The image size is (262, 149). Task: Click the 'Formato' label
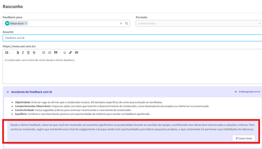click(141, 17)
